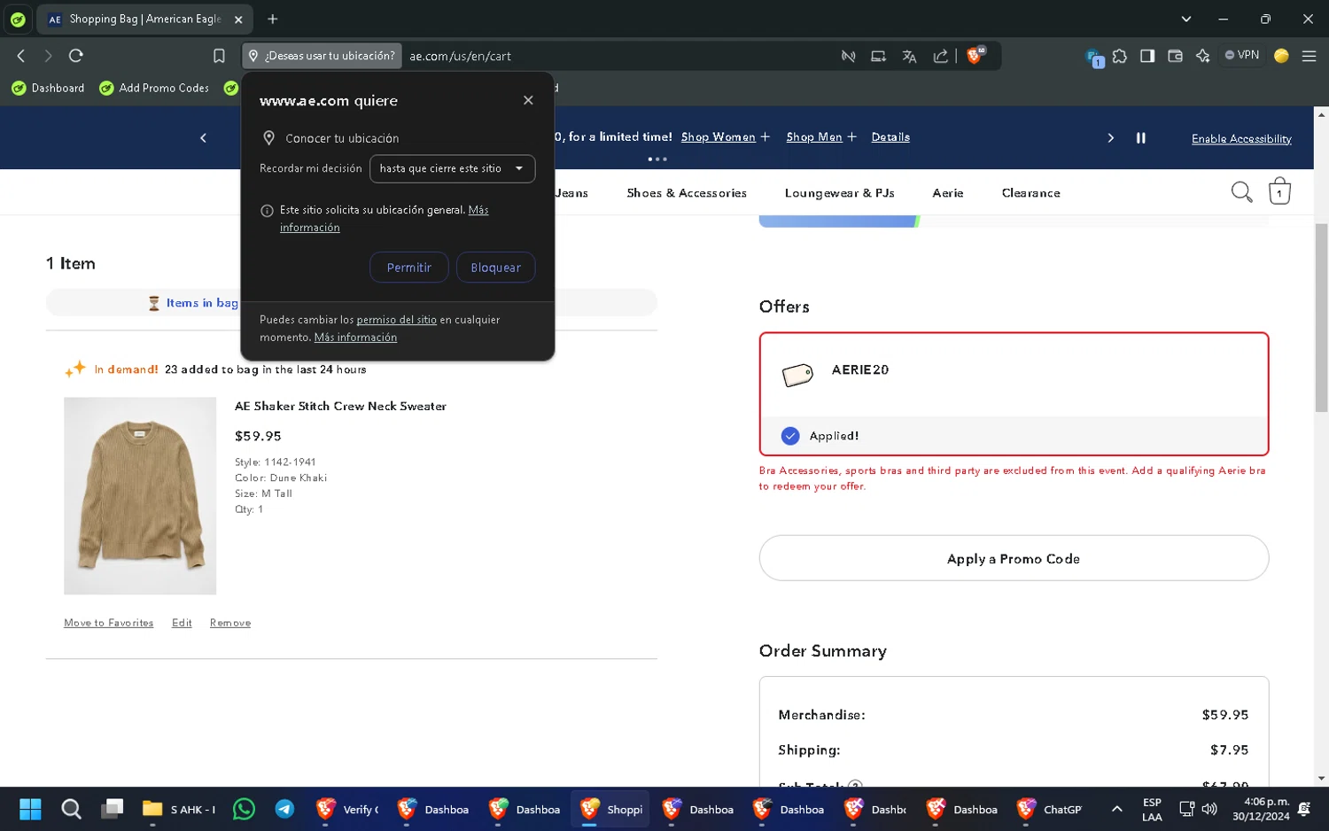Open the shopping bag icon with 1 item
Viewport: 1329px width, 831px height.
click(x=1279, y=191)
